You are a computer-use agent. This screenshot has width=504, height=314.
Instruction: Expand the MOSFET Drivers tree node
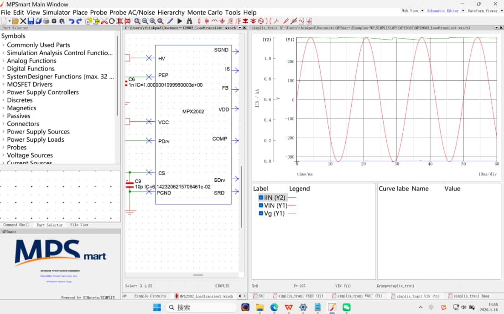tap(4, 85)
